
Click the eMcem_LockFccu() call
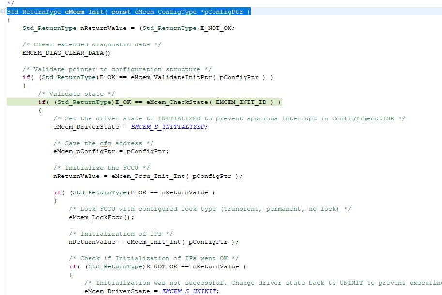point(100,217)
